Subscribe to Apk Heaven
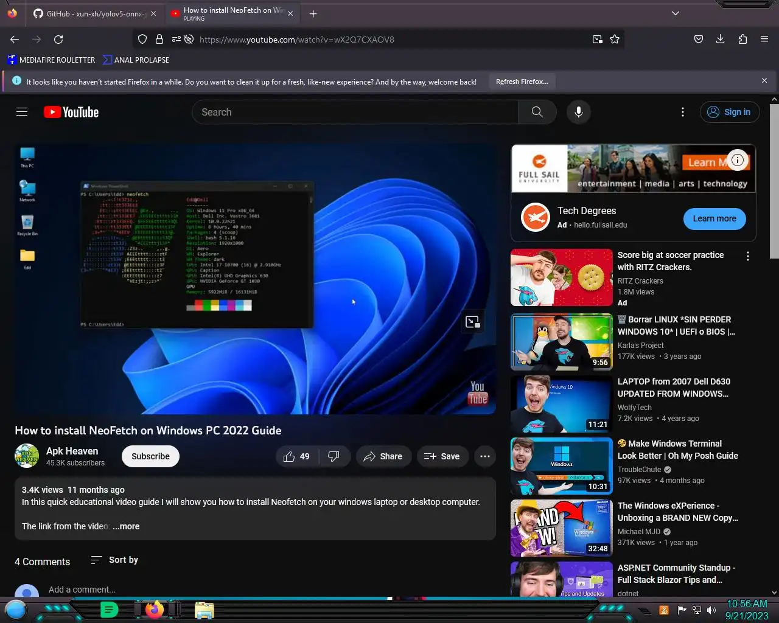This screenshot has width=779, height=623. click(150, 456)
